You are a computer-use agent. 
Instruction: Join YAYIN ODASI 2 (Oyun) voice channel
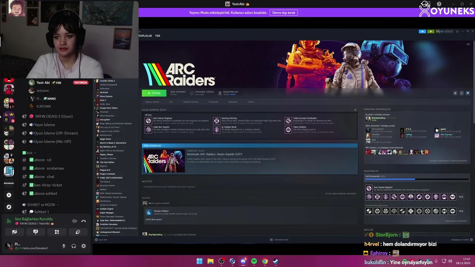coord(47,116)
